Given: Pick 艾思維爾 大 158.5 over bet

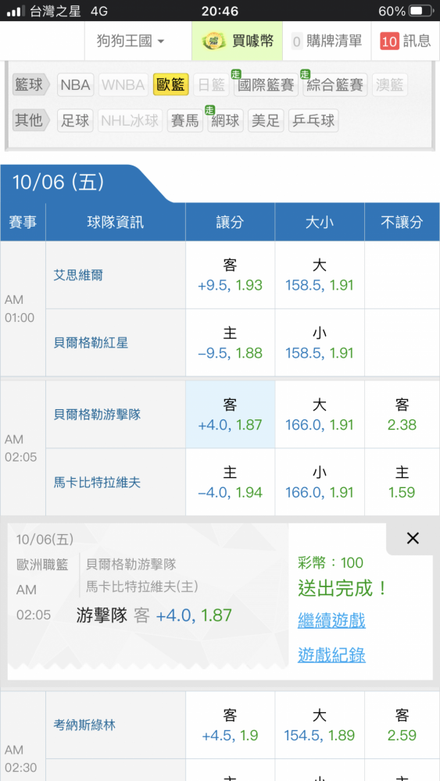Looking at the screenshot, I should [x=320, y=275].
